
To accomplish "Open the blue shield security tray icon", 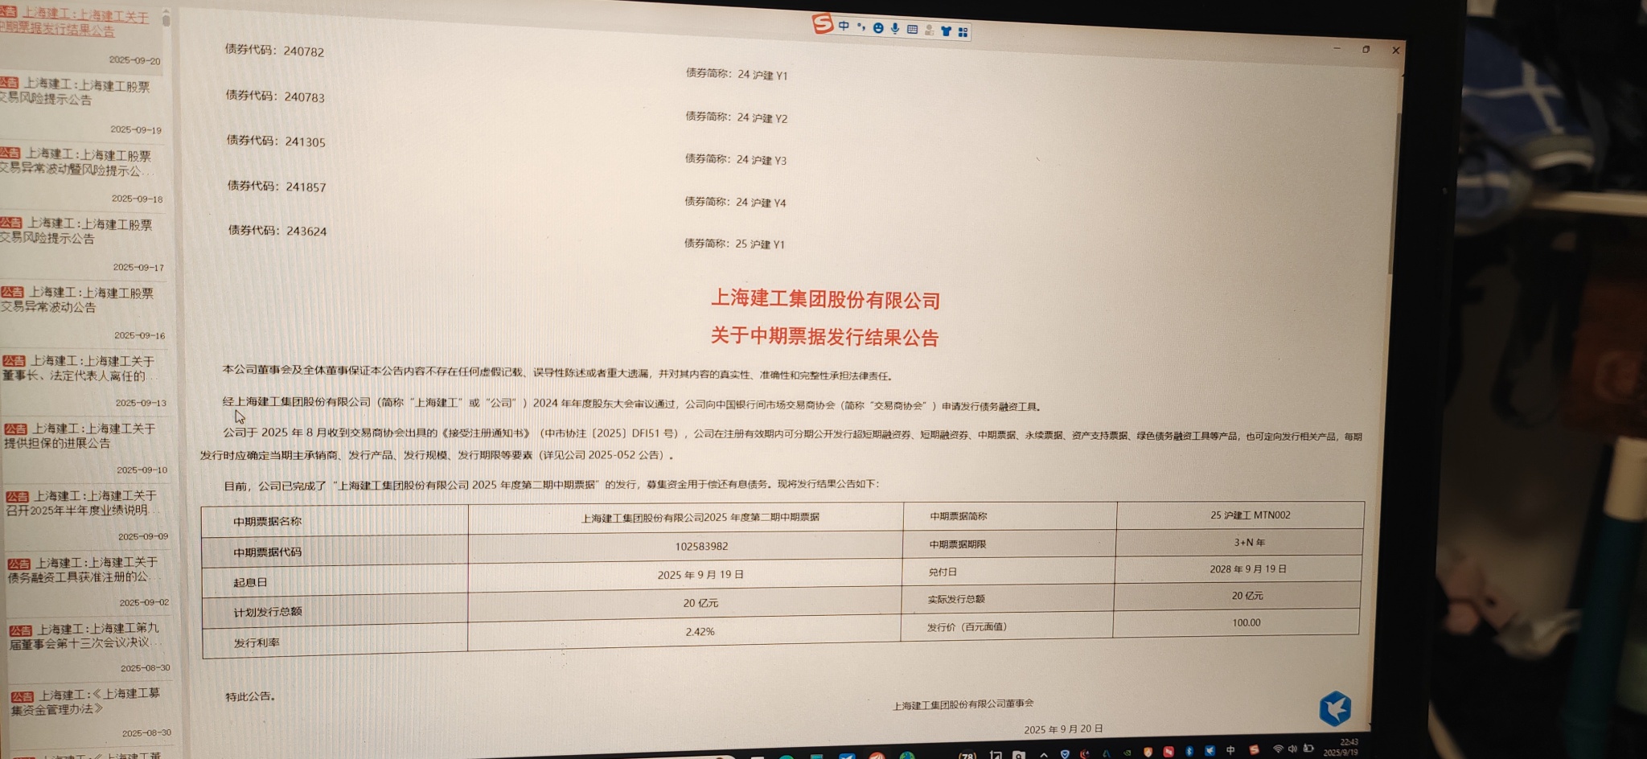I will pyautogui.click(x=1065, y=755).
